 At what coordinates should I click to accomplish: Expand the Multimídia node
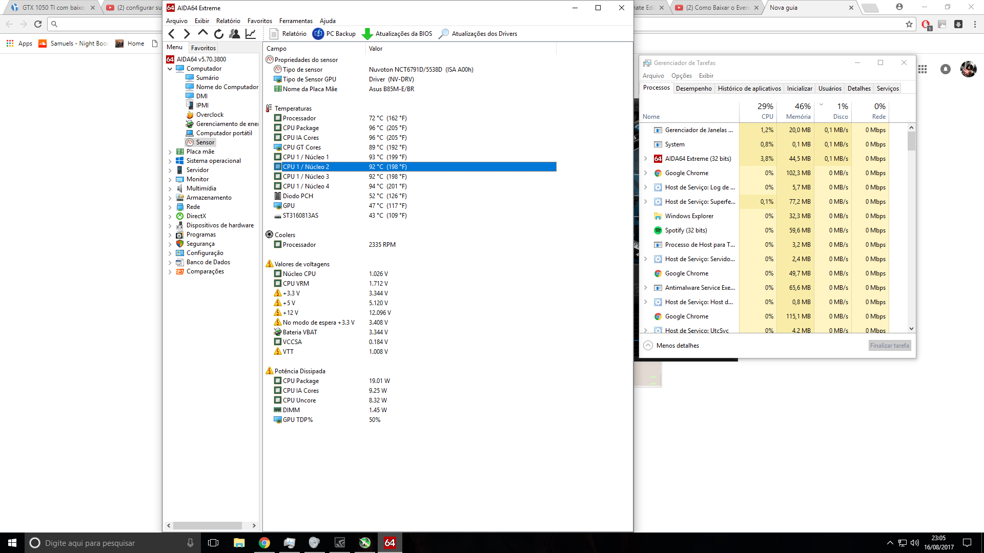pyautogui.click(x=170, y=188)
